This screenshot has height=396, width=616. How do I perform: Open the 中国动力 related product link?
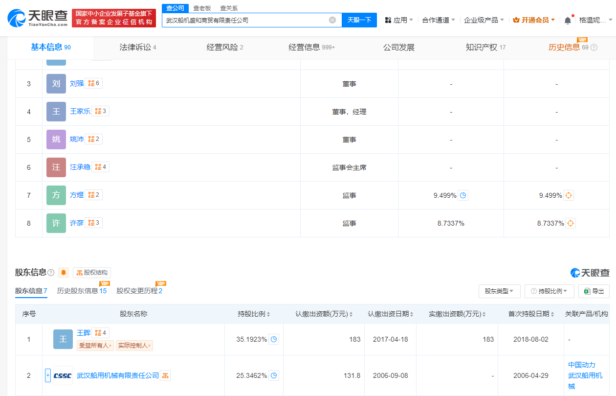point(582,365)
